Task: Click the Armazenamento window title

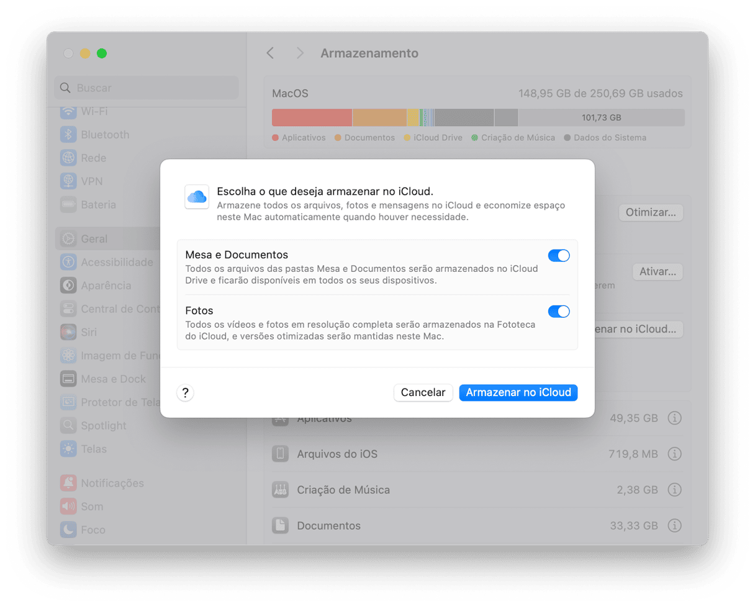Action: 369,53
